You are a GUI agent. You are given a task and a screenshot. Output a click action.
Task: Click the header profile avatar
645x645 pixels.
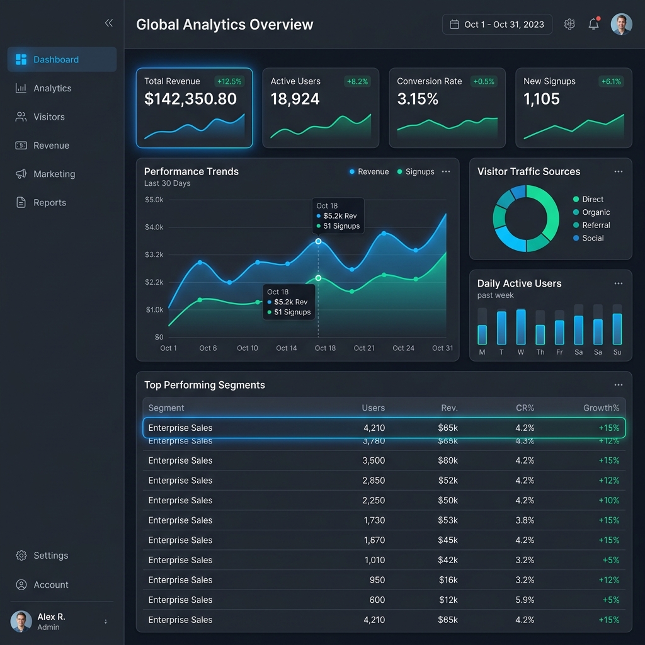621,25
